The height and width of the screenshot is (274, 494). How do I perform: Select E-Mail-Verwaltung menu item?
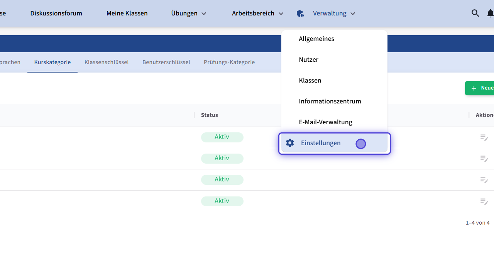click(x=325, y=122)
